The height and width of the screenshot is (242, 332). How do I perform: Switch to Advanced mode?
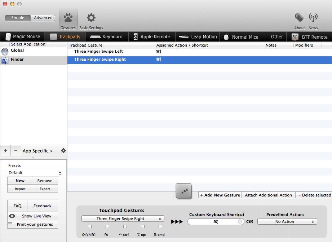(43, 18)
